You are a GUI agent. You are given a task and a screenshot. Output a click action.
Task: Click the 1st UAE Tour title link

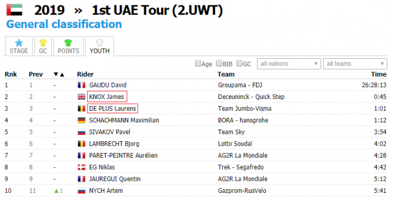157,10
